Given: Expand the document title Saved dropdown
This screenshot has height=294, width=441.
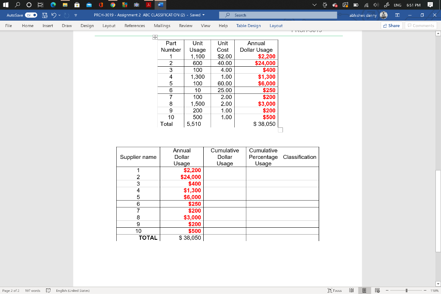Looking at the screenshot, I should point(203,15).
